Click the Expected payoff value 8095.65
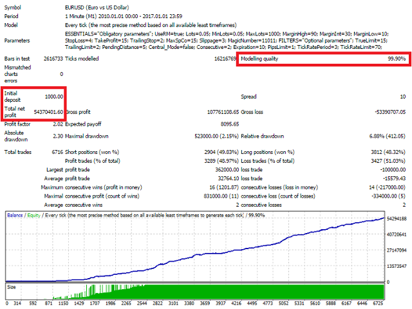 point(230,124)
